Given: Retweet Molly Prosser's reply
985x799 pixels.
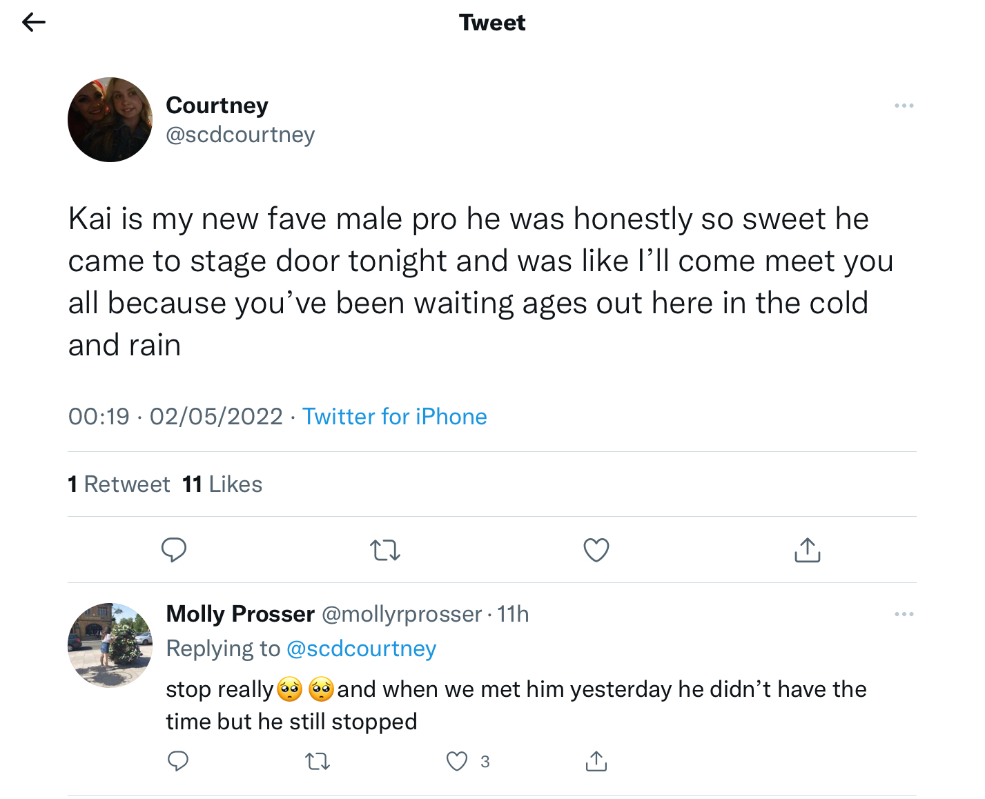Looking at the screenshot, I should pyautogui.click(x=318, y=762).
